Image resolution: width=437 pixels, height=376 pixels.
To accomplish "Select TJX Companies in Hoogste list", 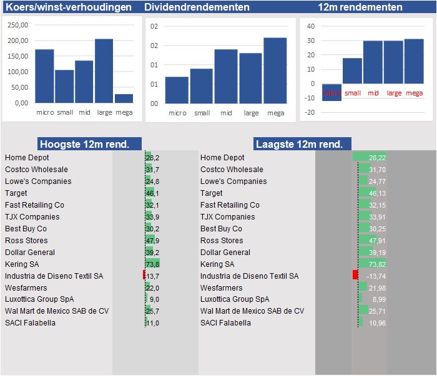I will (32, 216).
